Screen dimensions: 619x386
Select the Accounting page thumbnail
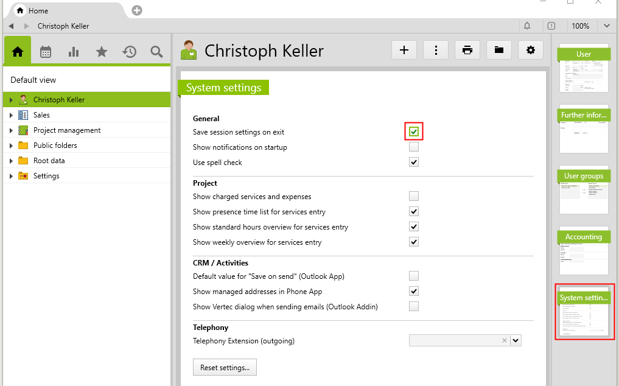(x=584, y=251)
